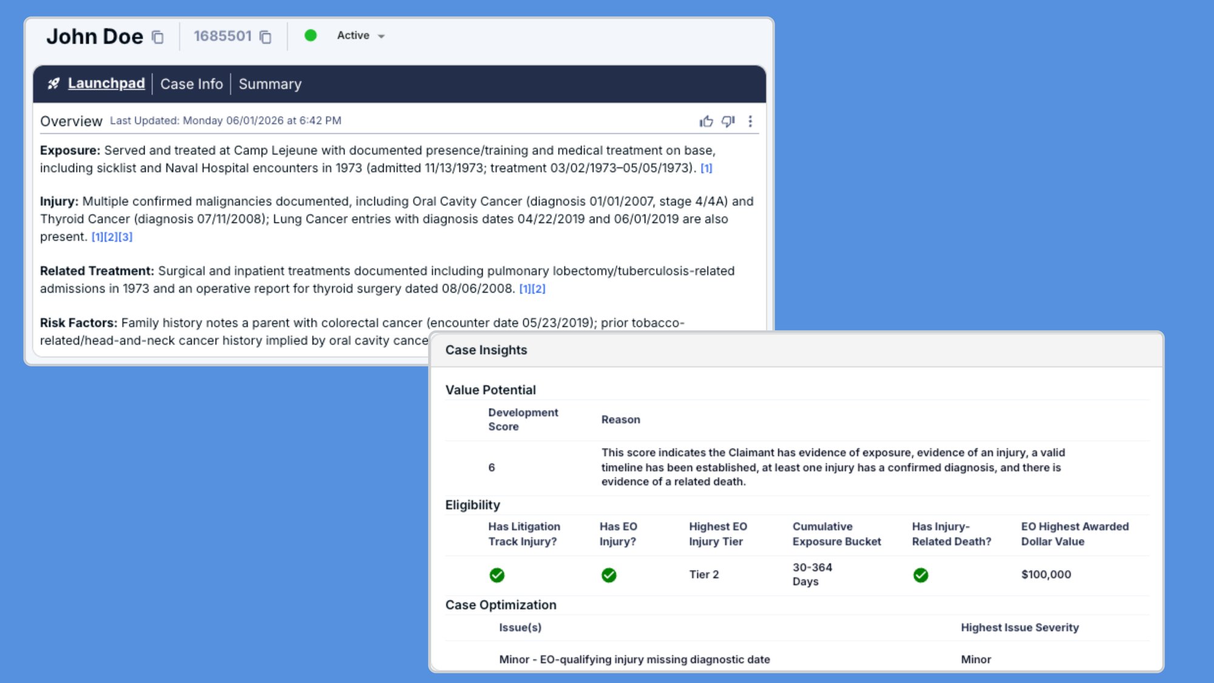The height and width of the screenshot is (683, 1214).
Task: Click the development score 6
Action: (492, 467)
